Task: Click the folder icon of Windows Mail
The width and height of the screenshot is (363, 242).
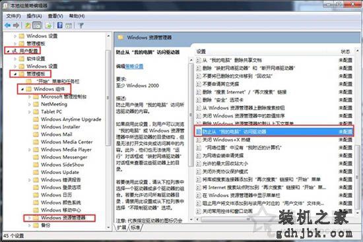Action: coord(36,135)
